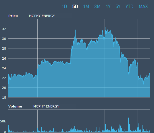The height and width of the screenshot is (133, 154).
Task: Show the 1Y price history
Action: 108,7
